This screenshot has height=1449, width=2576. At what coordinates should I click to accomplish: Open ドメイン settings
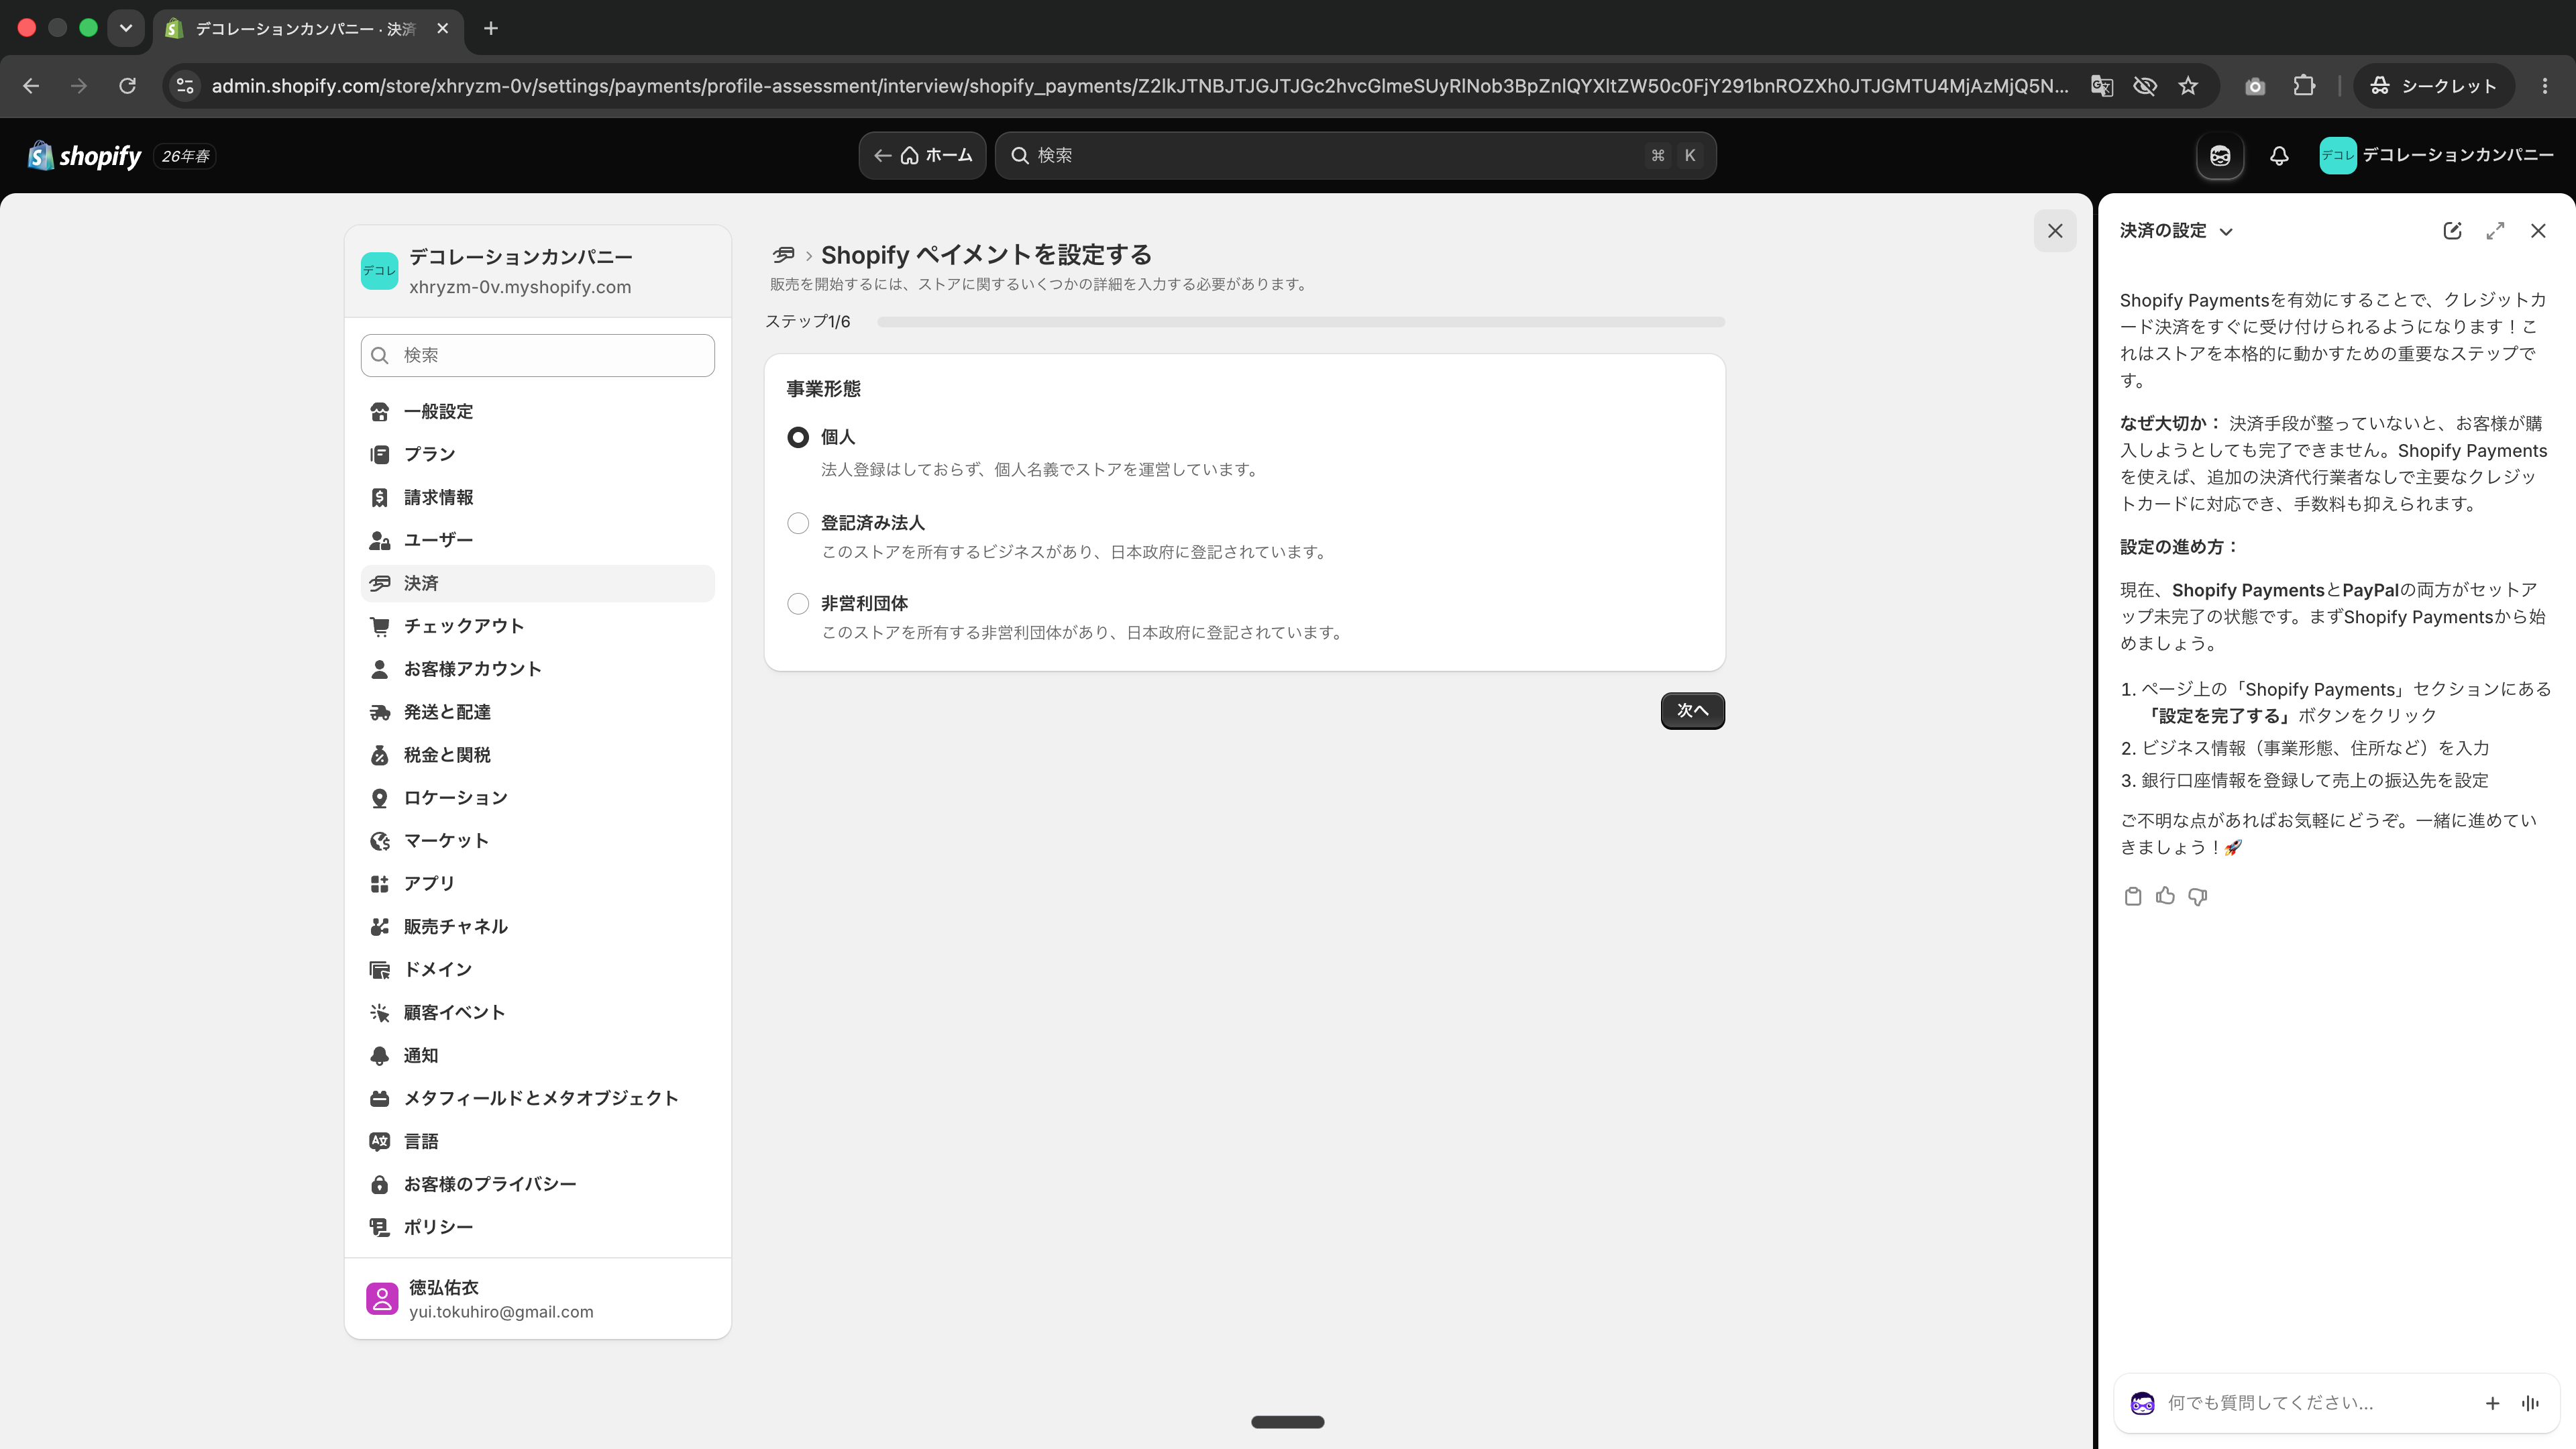[x=538, y=969]
